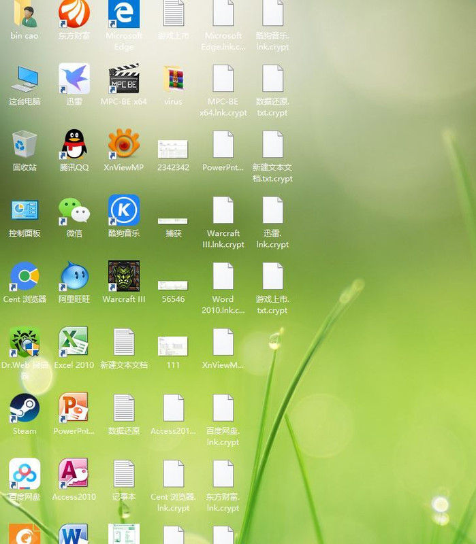Launch Access2010 shortcut
476x544 pixels.
point(74,474)
